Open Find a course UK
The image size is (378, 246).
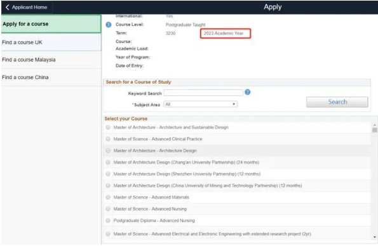tap(51, 42)
